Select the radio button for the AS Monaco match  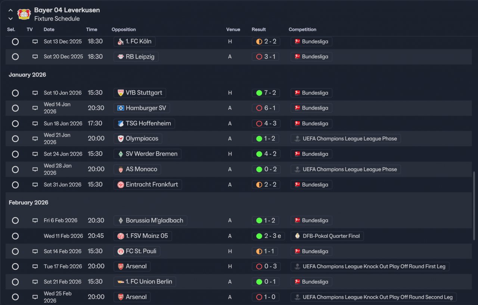[x=15, y=169]
